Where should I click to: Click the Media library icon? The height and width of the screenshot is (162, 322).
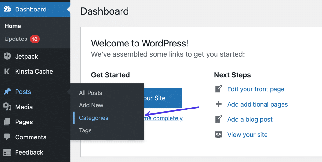(7, 107)
